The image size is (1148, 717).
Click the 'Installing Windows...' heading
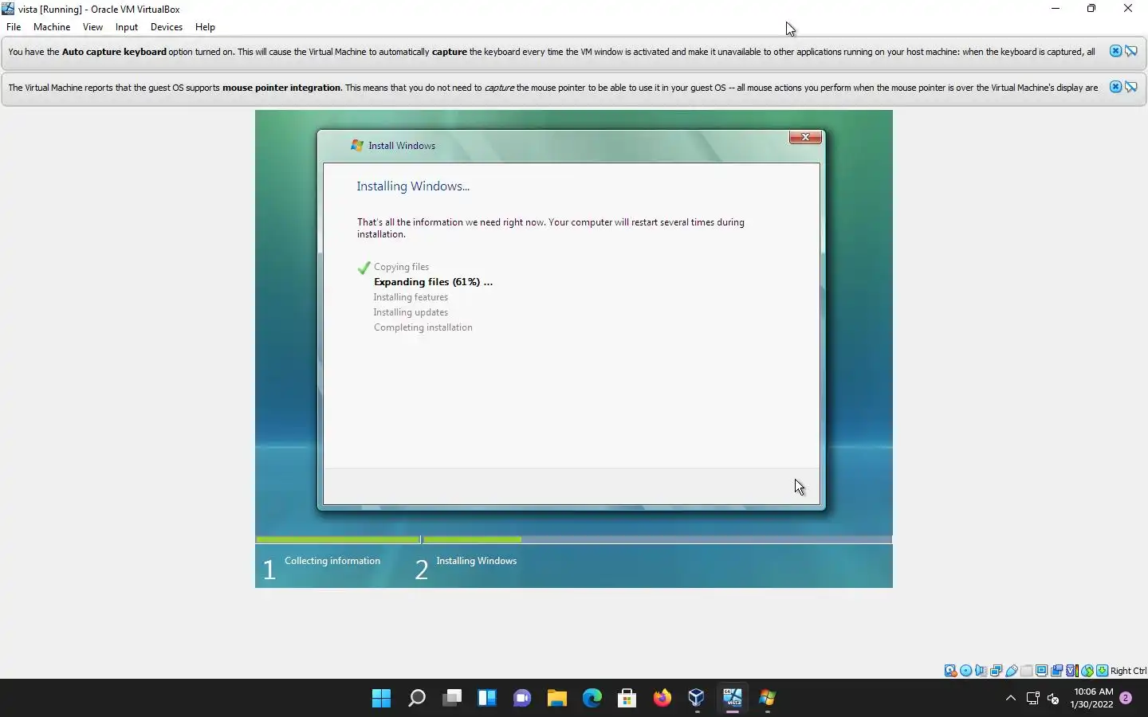413,186
